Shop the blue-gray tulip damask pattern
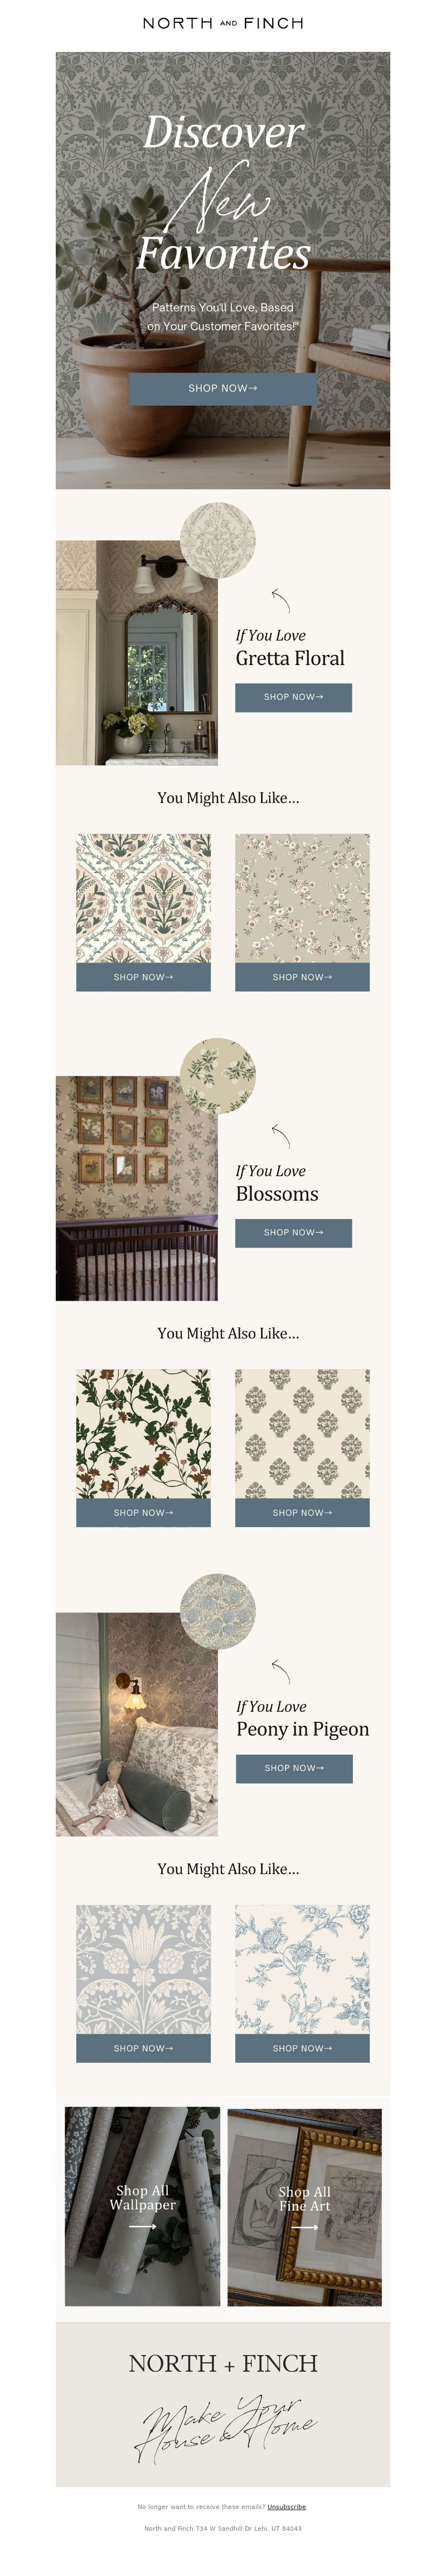 coord(143,2048)
